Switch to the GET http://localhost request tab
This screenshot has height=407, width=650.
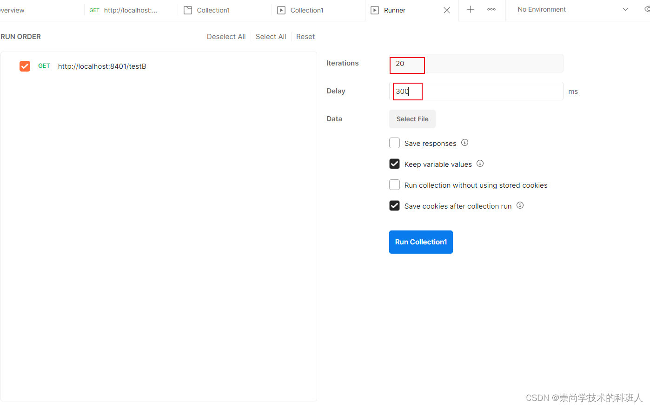(x=131, y=10)
